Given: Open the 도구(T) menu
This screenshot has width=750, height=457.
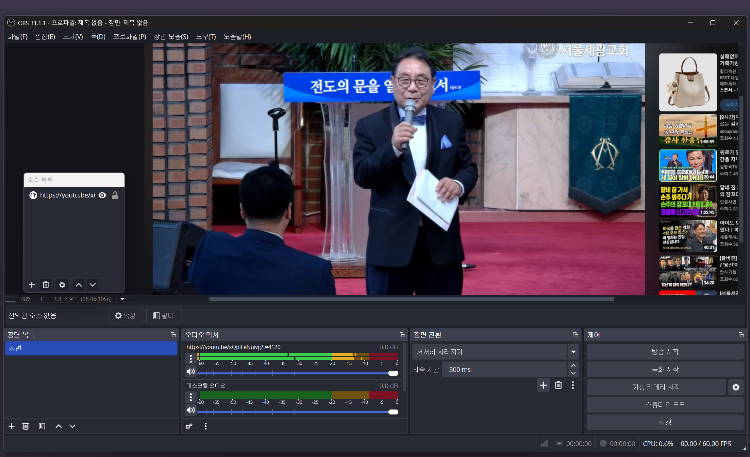Looking at the screenshot, I should (206, 37).
